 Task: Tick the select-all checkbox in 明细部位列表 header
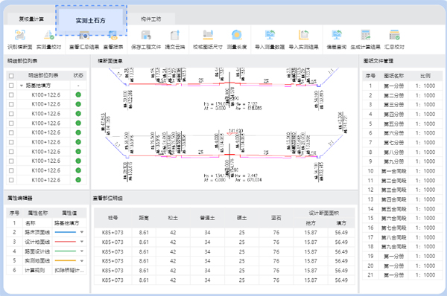(x=11, y=76)
